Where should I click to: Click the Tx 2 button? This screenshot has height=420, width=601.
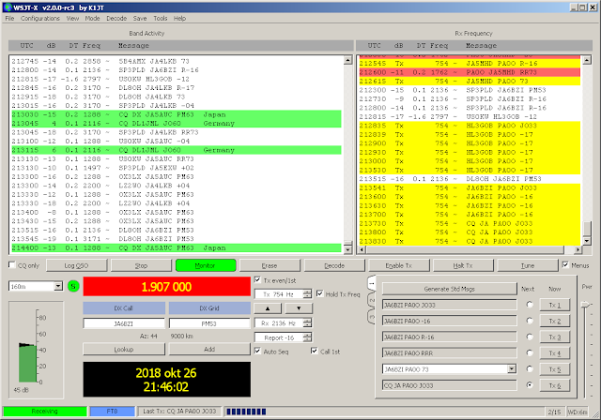(555, 321)
